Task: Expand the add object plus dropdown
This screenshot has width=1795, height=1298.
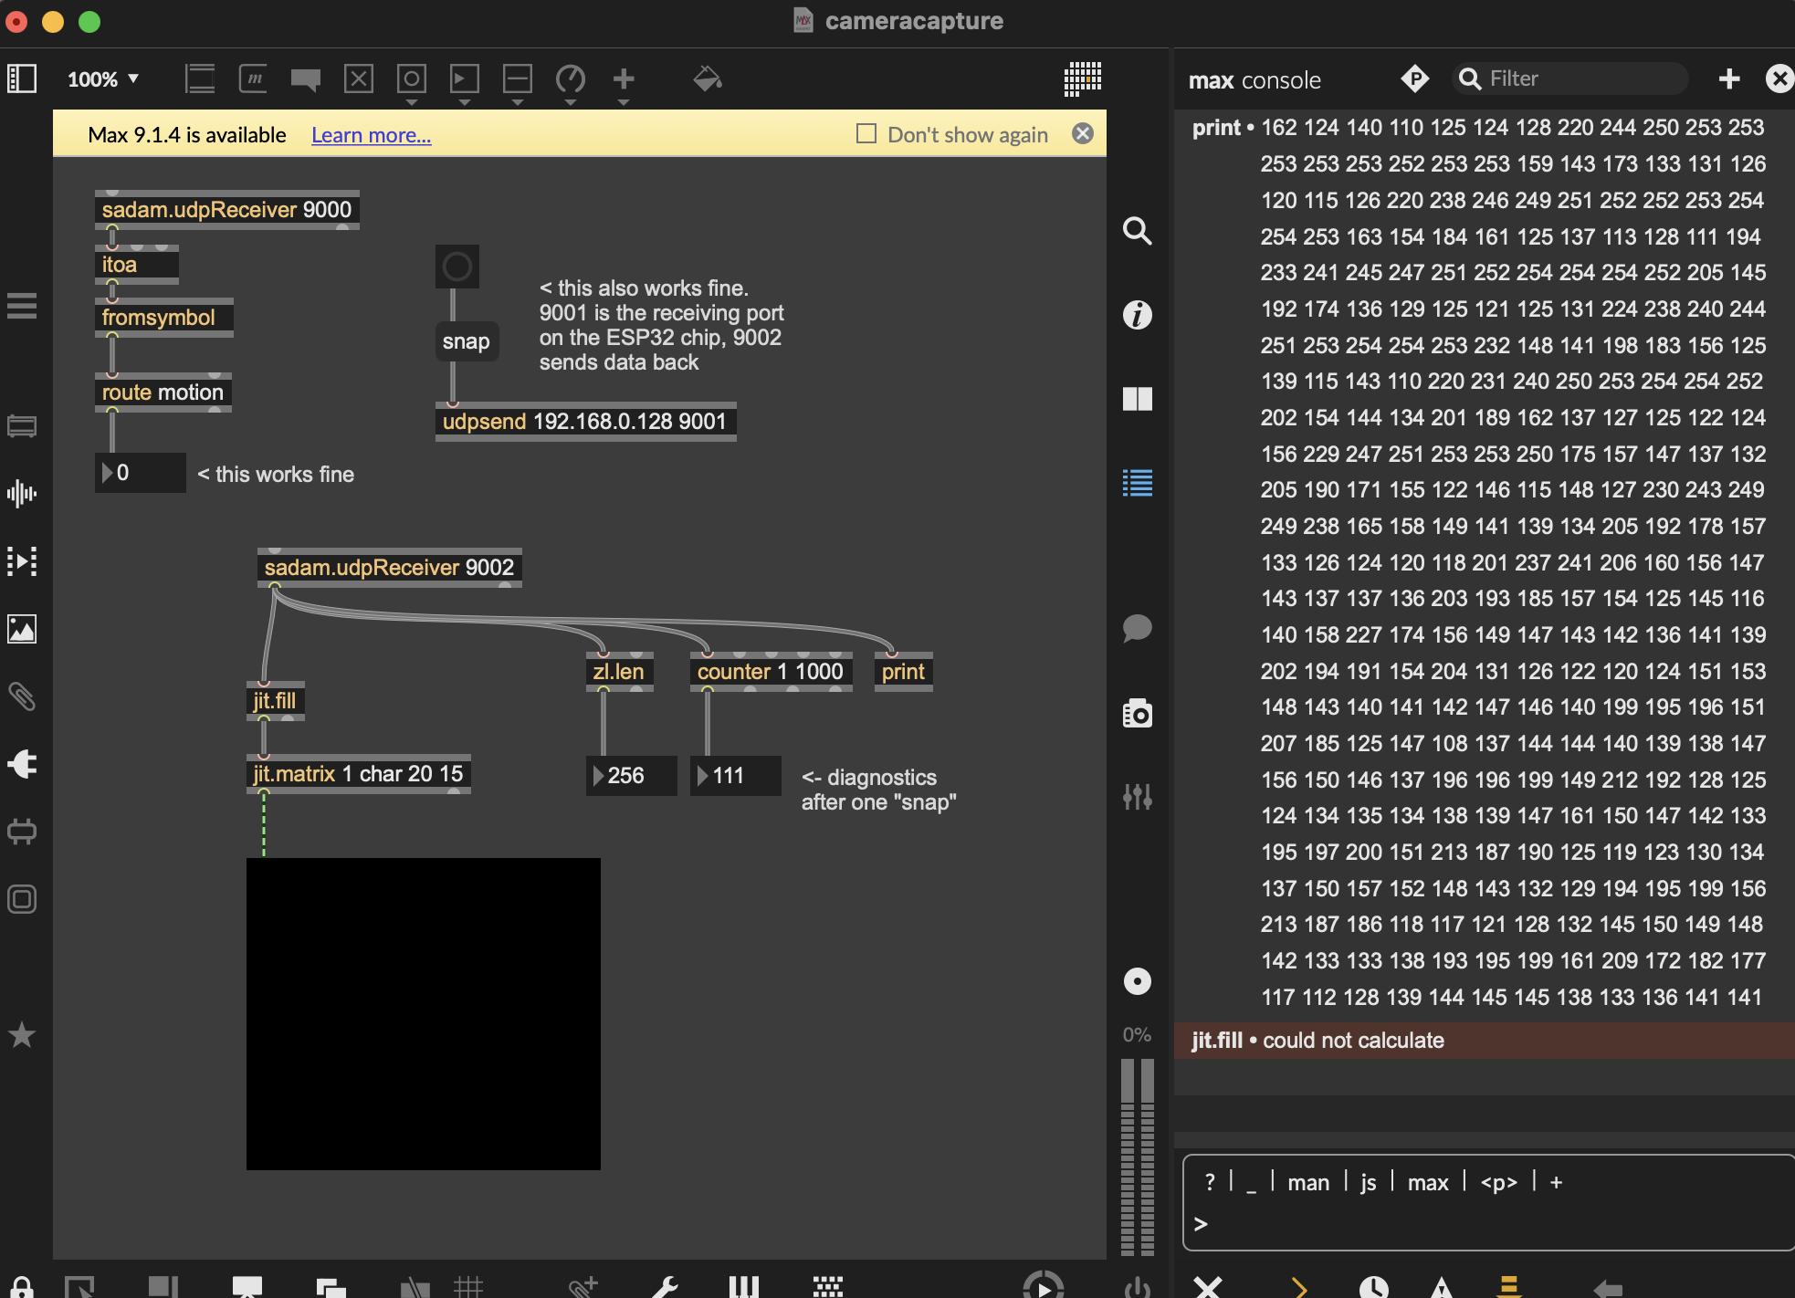Action: 624,102
